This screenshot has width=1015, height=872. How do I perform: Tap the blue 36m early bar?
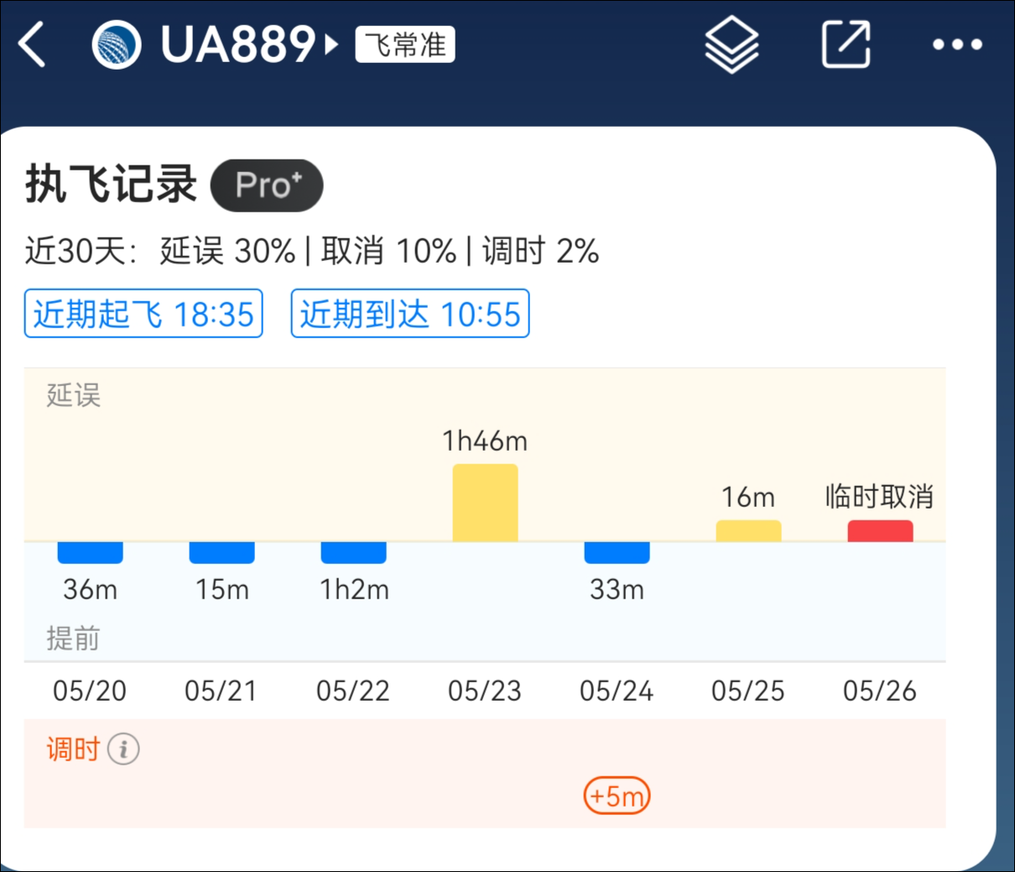pos(90,552)
